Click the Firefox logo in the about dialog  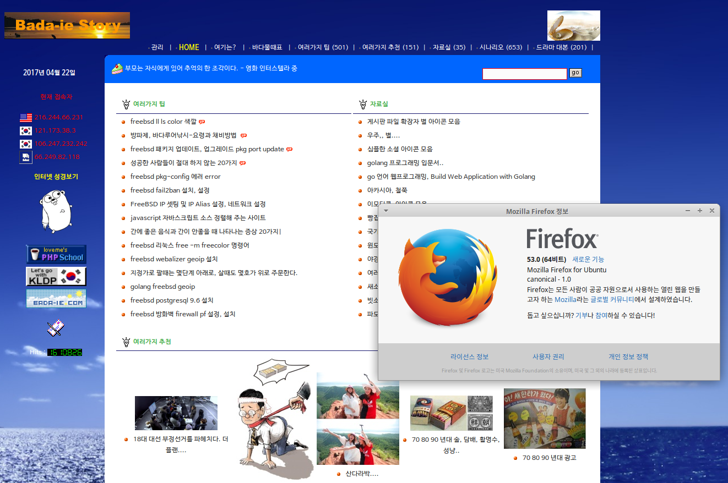(448, 277)
